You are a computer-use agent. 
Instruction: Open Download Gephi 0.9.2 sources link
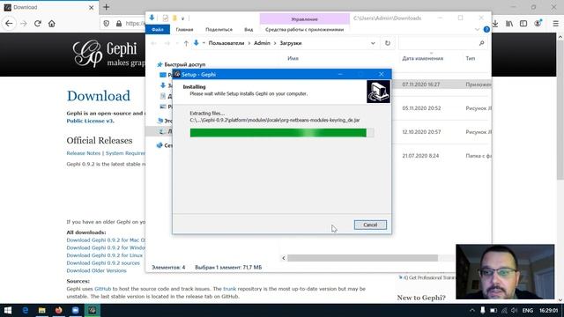click(103, 263)
